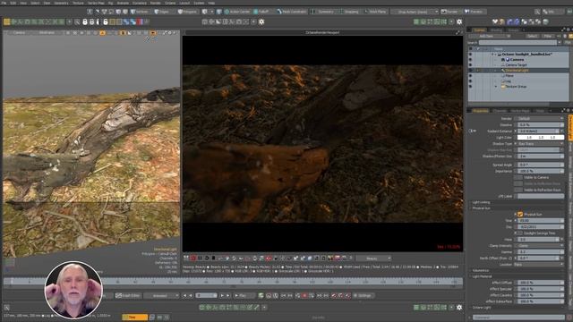Open the File menu
This screenshot has height=322, width=573.
4,3
